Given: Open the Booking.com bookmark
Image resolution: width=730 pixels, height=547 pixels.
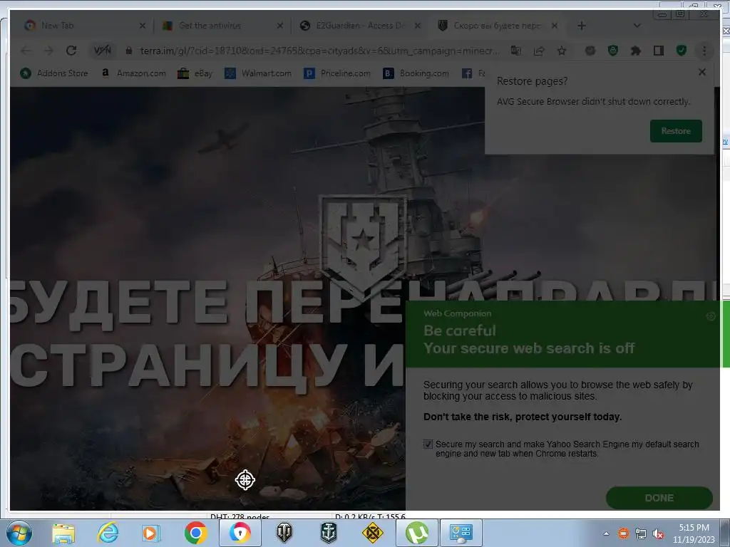Looking at the screenshot, I should [x=416, y=73].
